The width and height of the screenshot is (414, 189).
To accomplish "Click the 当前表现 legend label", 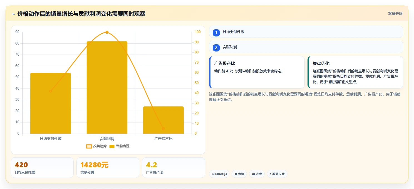I will [123, 146].
